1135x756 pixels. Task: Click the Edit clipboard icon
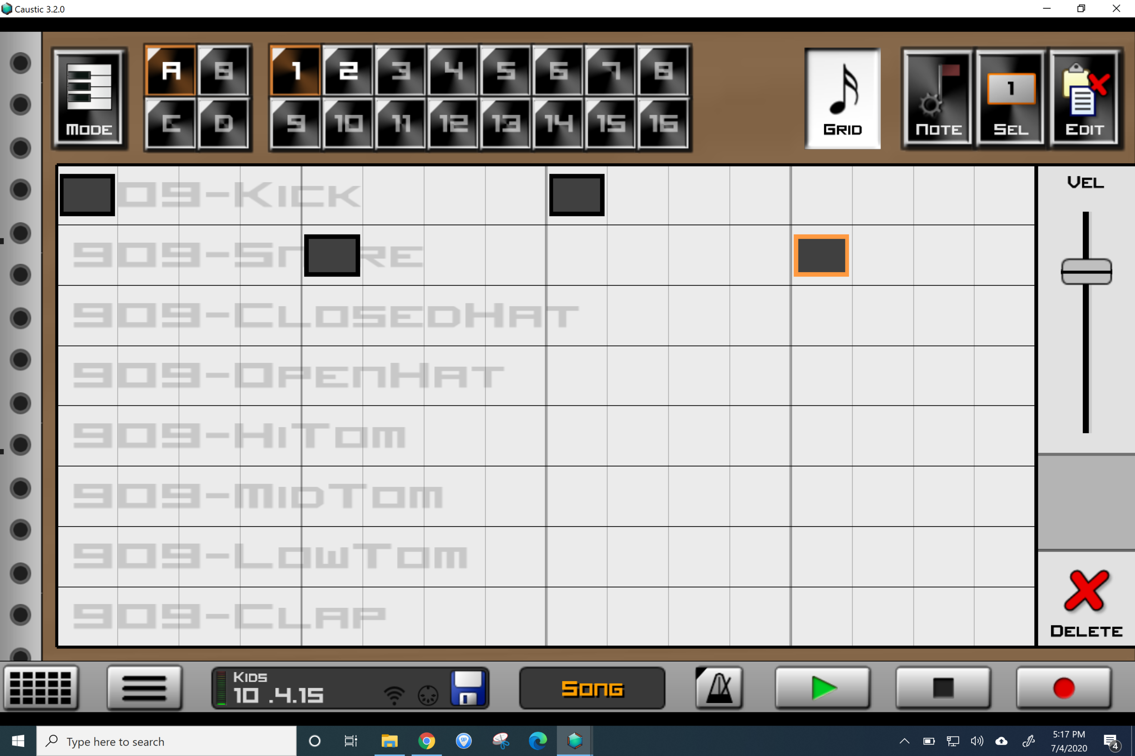(1084, 98)
